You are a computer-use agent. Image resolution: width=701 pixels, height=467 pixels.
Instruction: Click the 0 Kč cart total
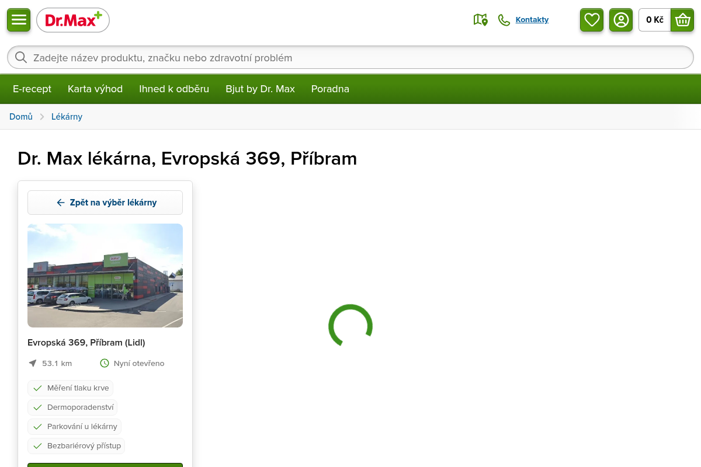(x=654, y=20)
